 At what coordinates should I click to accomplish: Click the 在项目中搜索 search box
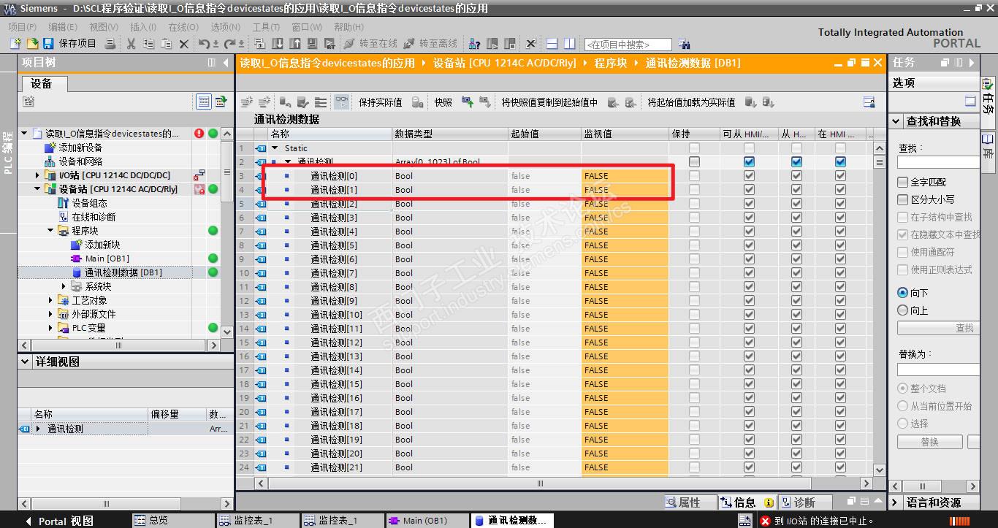click(x=628, y=44)
